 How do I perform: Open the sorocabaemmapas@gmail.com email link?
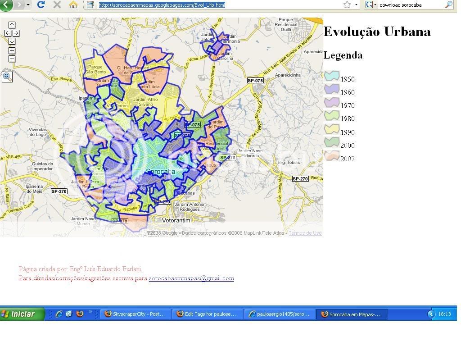[x=191, y=278]
